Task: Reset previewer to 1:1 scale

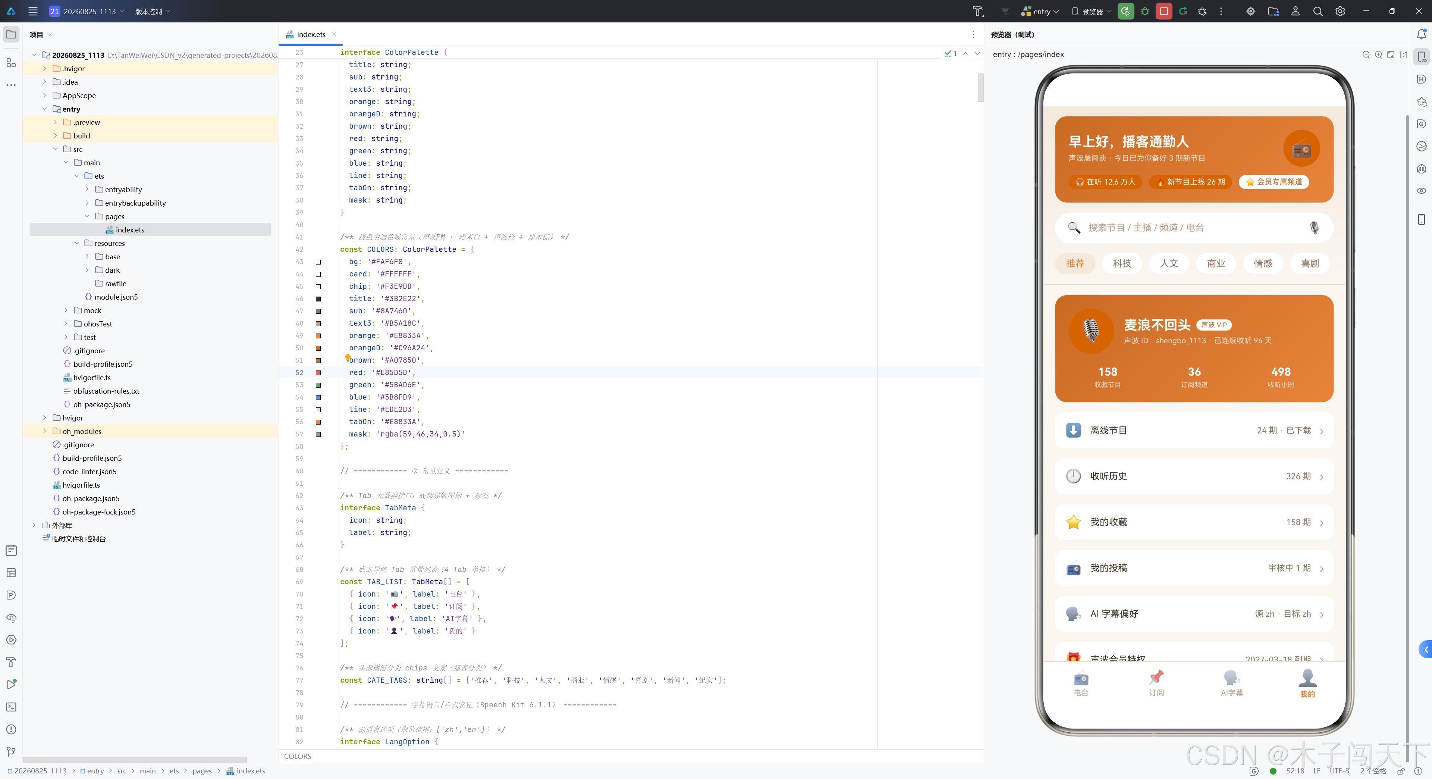Action: coord(1403,54)
